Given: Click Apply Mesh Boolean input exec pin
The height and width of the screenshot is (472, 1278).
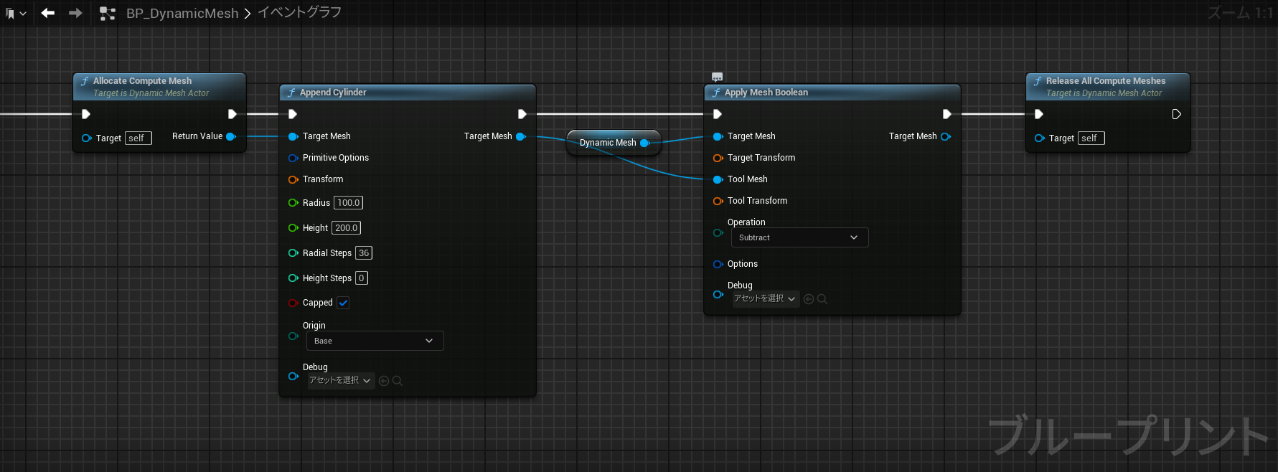Looking at the screenshot, I should click(718, 114).
